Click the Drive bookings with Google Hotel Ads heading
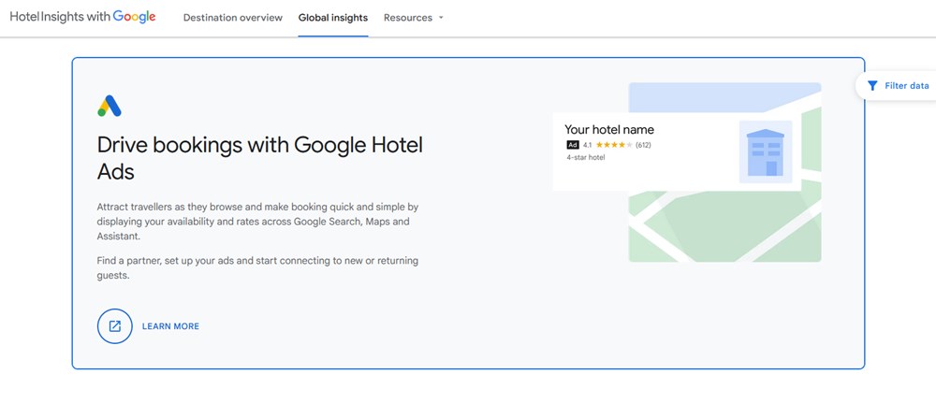Screen dimensions: 936x403 pos(259,158)
